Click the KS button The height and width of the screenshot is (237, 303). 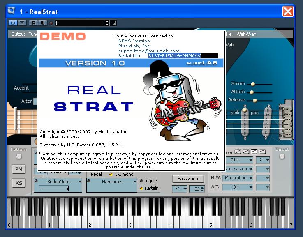[19, 183]
